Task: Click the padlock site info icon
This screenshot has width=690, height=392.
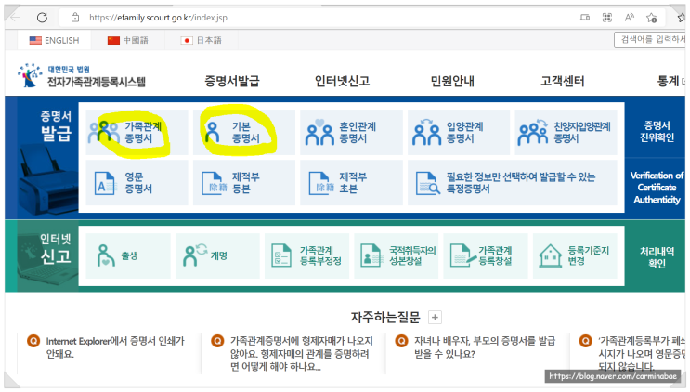Action: point(75,18)
